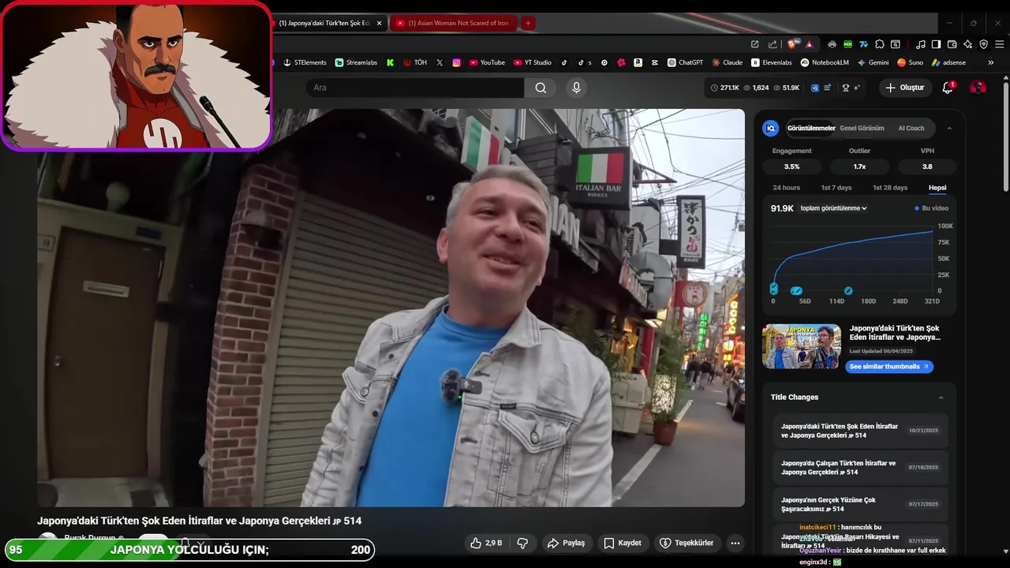Open the YT Studio bookmark

pyautogui.click(x=533, y=62)
